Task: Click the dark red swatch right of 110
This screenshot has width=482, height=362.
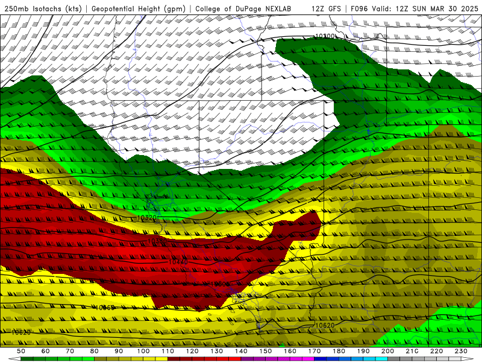Action: pyautogui.click(x=174, y=359)
